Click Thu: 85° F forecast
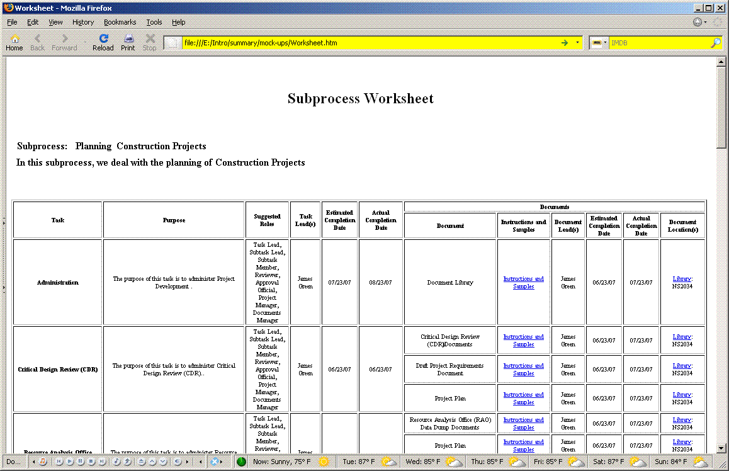The height and width of the screenshot is (471, 729). coord(487,462)
